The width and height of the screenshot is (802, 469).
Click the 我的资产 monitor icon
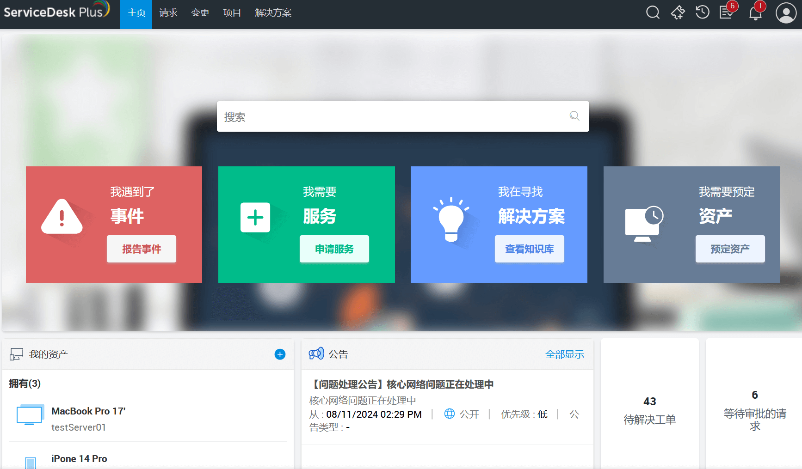tap(16, 354)
